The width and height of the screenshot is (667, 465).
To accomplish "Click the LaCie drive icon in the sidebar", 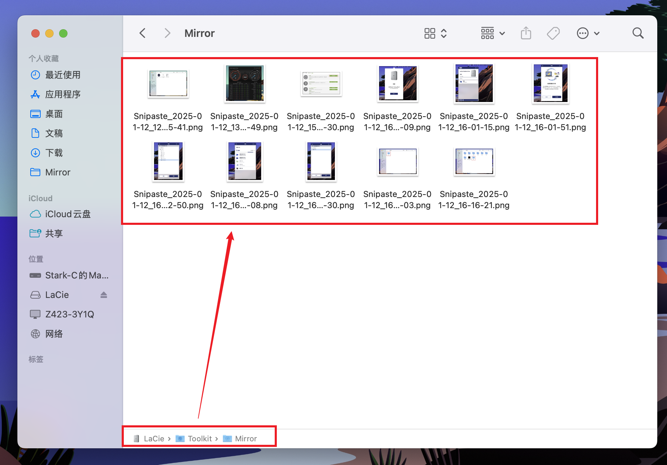I will click(35, 295).
